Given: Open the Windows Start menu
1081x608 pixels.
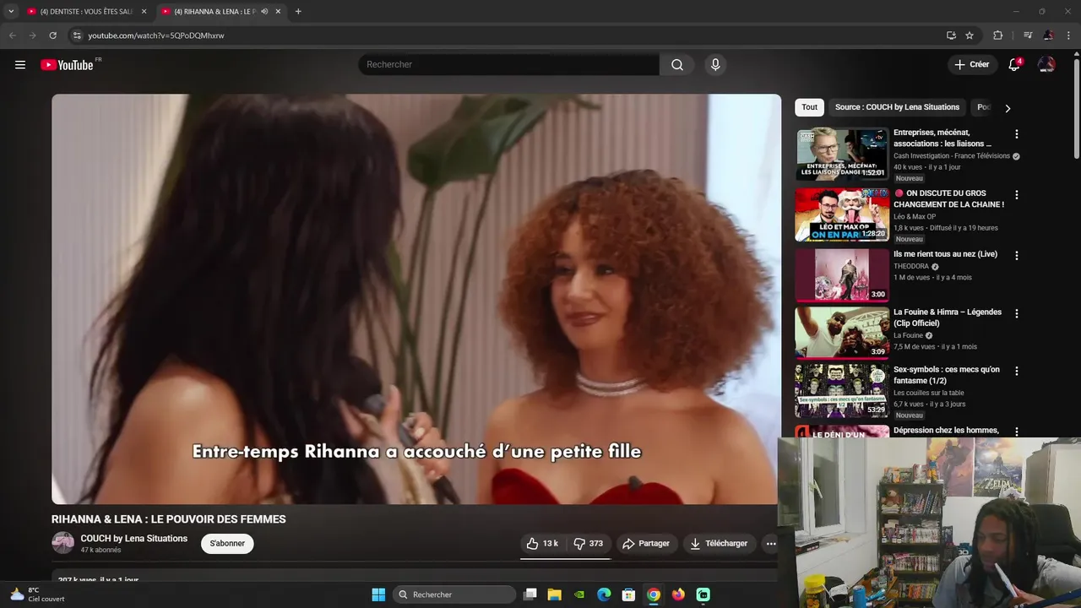Looking at the screenshot, I should (x=378, y=594).
